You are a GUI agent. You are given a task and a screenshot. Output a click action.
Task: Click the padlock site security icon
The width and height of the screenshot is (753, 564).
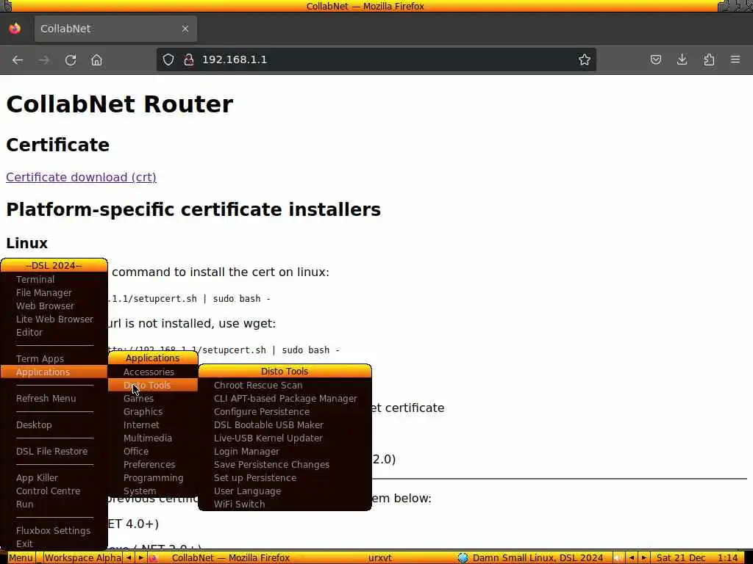tap(189, 59)
